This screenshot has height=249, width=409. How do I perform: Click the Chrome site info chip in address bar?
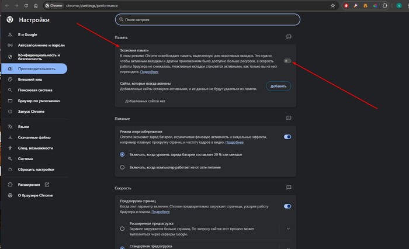pyautogui.click(x=54, y=5)
